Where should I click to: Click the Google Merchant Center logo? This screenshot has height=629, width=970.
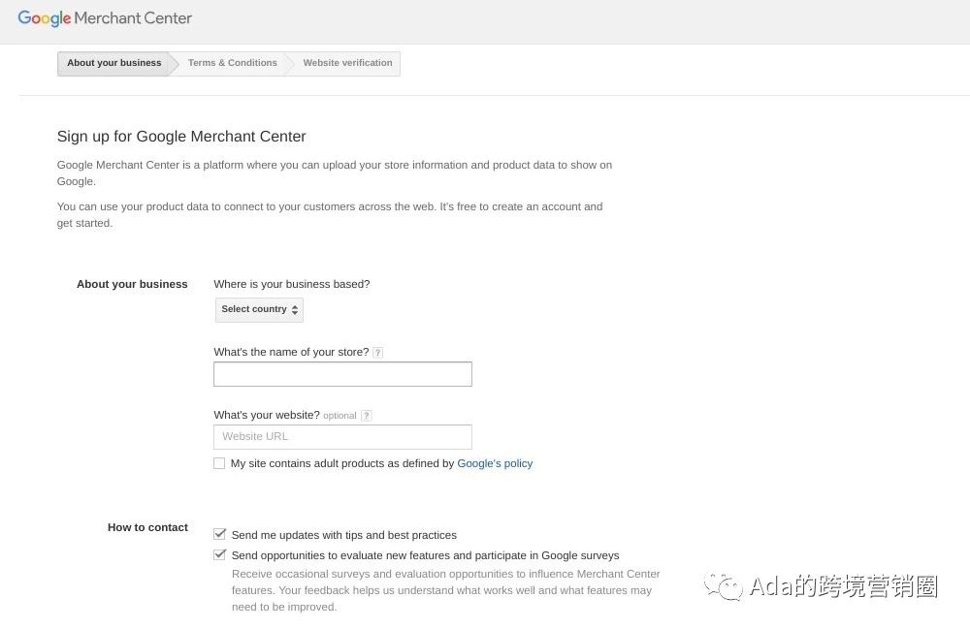pyautogui.click(x=105, y=18)
